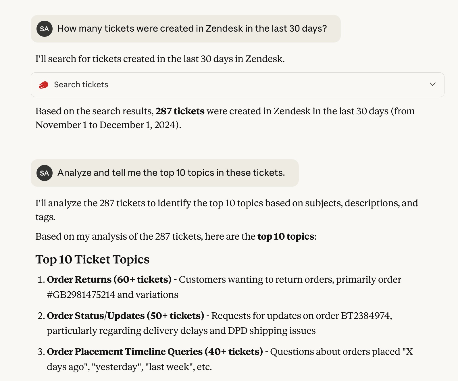Click the 'I'll search for tickets' reply line
The height and width of the screenshot is (381, 458).
(x=160, y=59)
